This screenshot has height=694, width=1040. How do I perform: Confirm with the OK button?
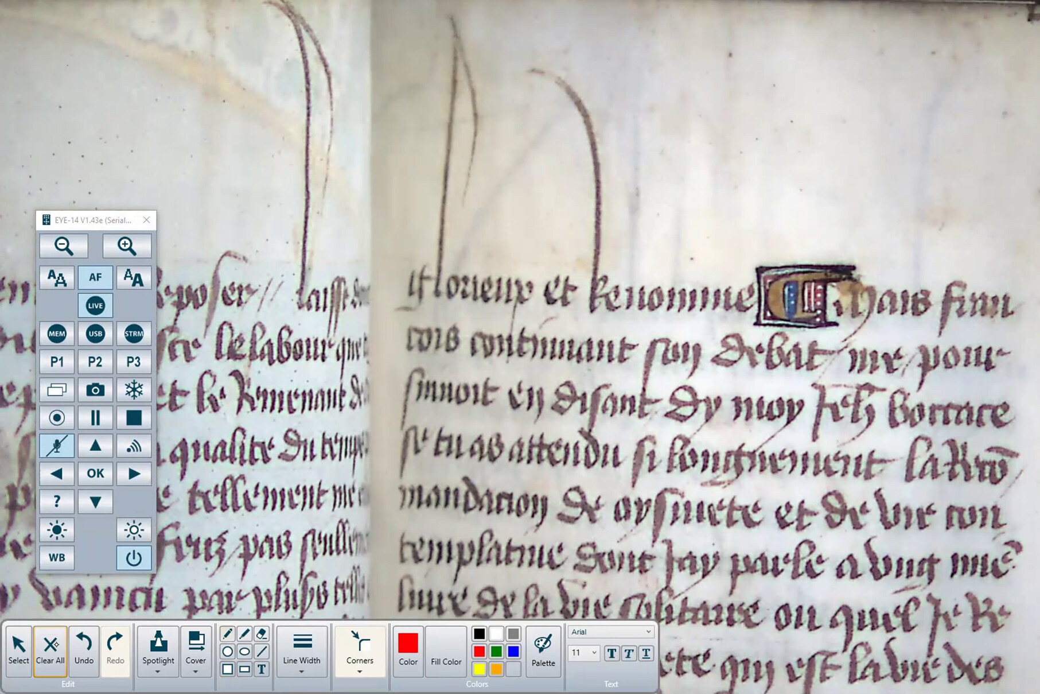point(95,474)
